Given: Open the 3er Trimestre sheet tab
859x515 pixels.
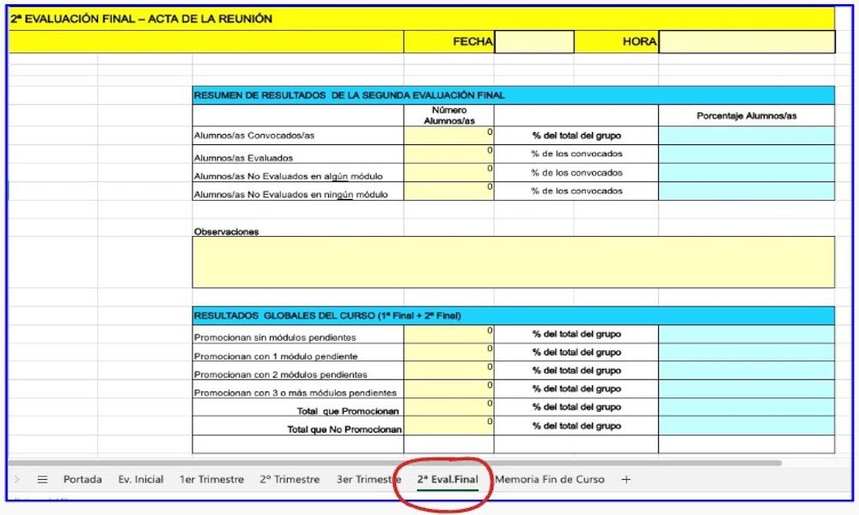Looking at the screenshot, I should tap(369, 480).
